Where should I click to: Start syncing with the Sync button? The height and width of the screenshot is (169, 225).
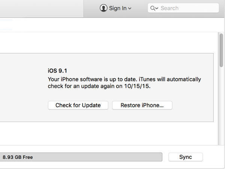pyautogui.click(x=186, y=157)
